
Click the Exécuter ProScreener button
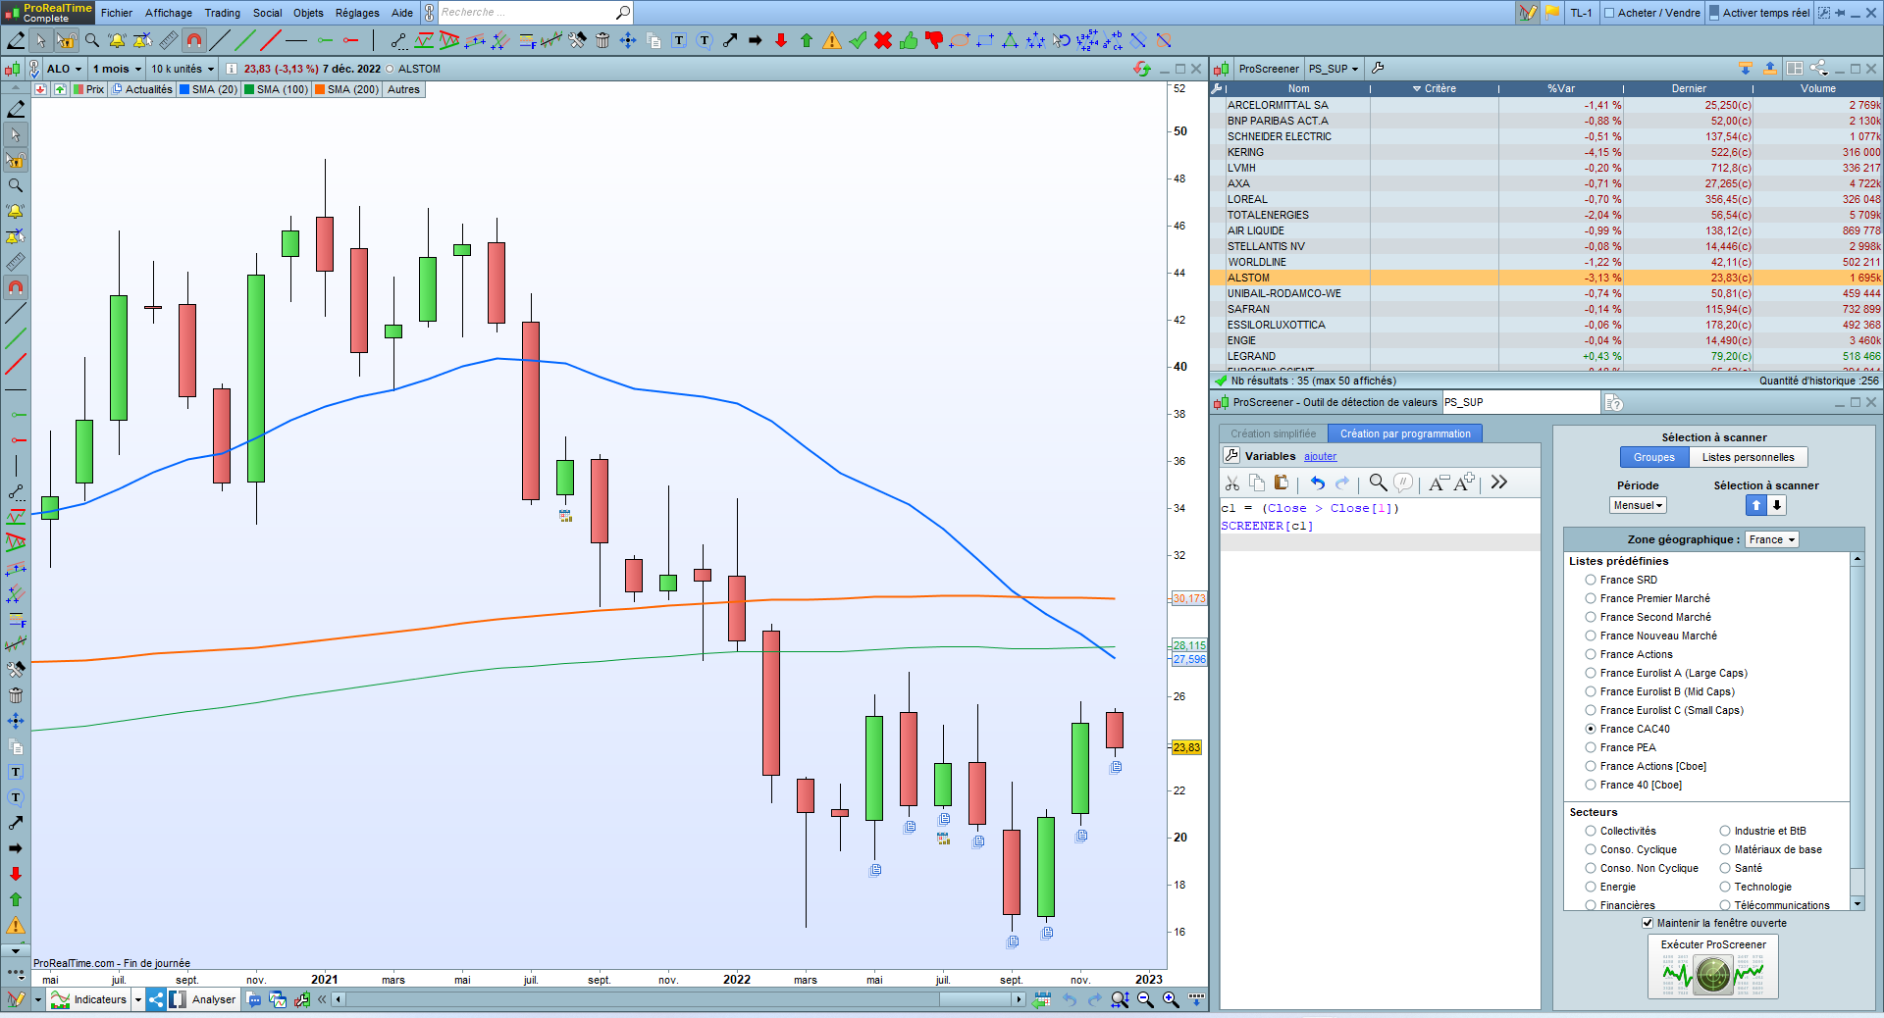[1713, 968]
